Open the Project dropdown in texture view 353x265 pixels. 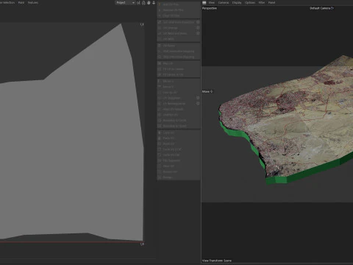click(125, 3)
